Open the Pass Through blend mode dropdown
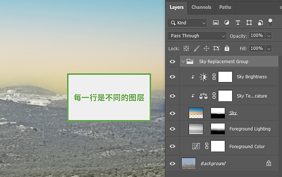Image resolution: width=282 pixels, height=177 pixels. pyautogui.click(x=197, y=36)
